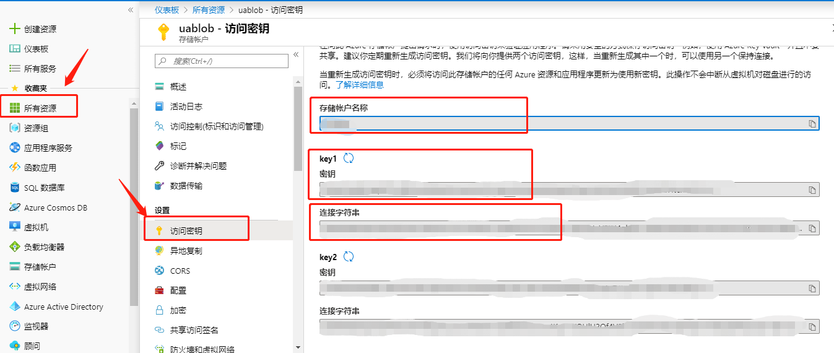Open App Services (应用程序服务) icon
The height and width of the screenshot is (353, 834).
(15, 148)
